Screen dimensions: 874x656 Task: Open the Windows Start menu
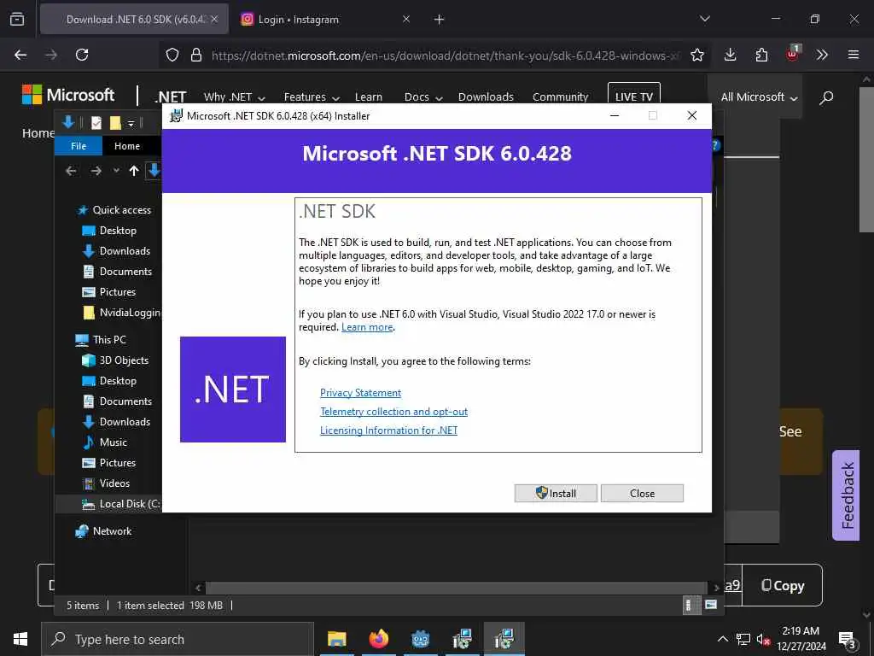click(x=20, y=639)
